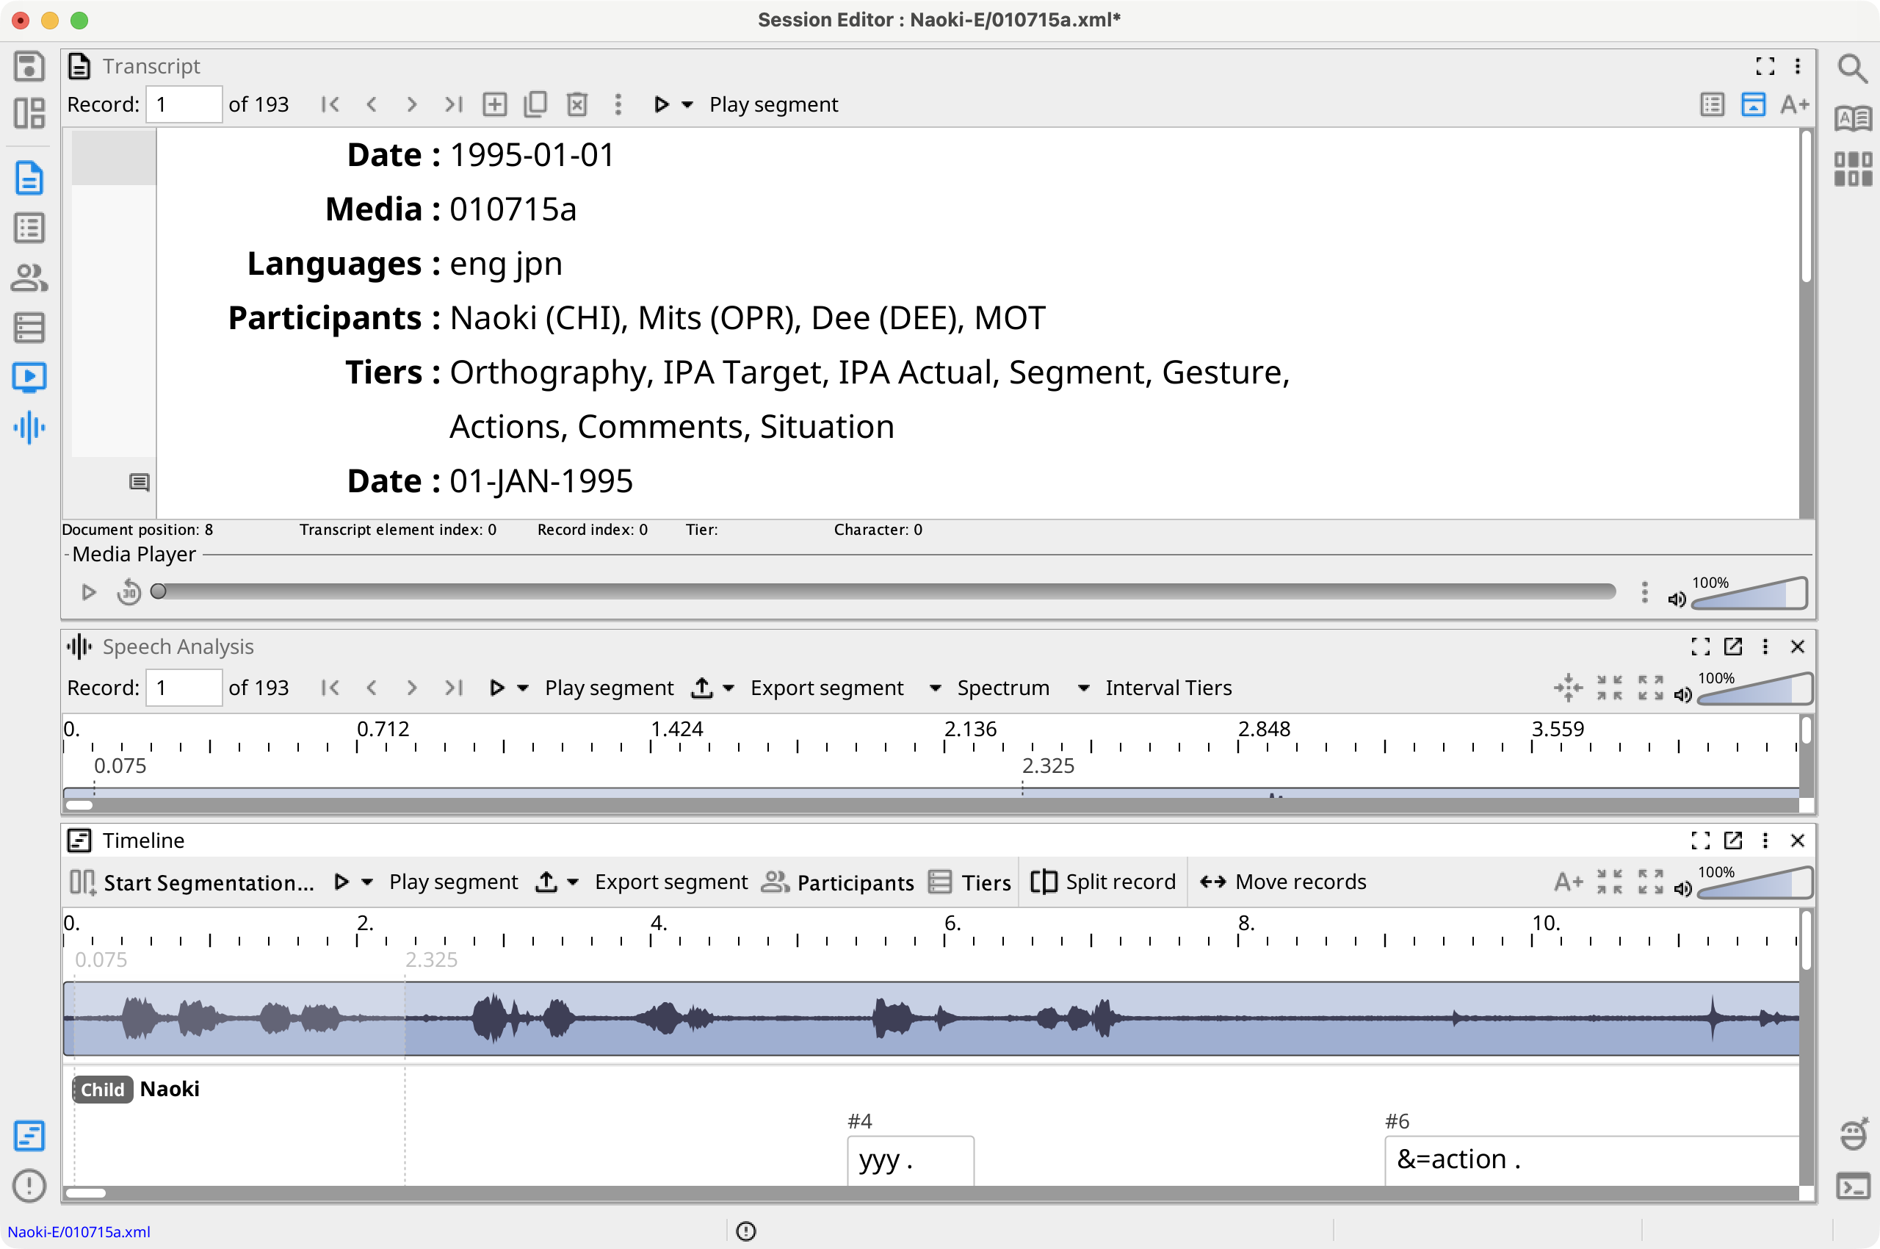This screenshot has height=1249, width=1880.
Task: Click the Record number field in Transcript toolbar
Action: pyautogui.click(x=184, y=104)
